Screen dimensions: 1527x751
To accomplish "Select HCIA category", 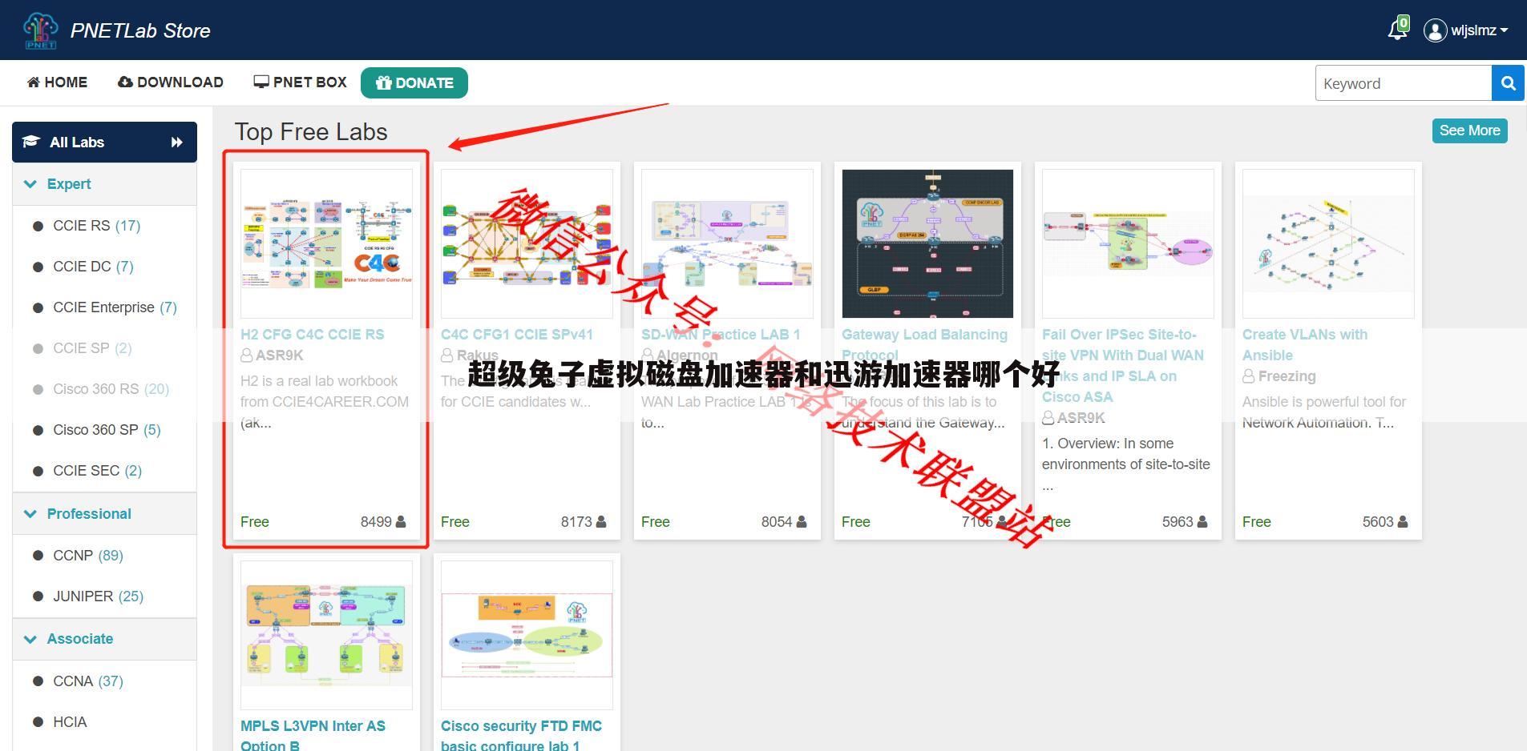I will pos(70,722).
